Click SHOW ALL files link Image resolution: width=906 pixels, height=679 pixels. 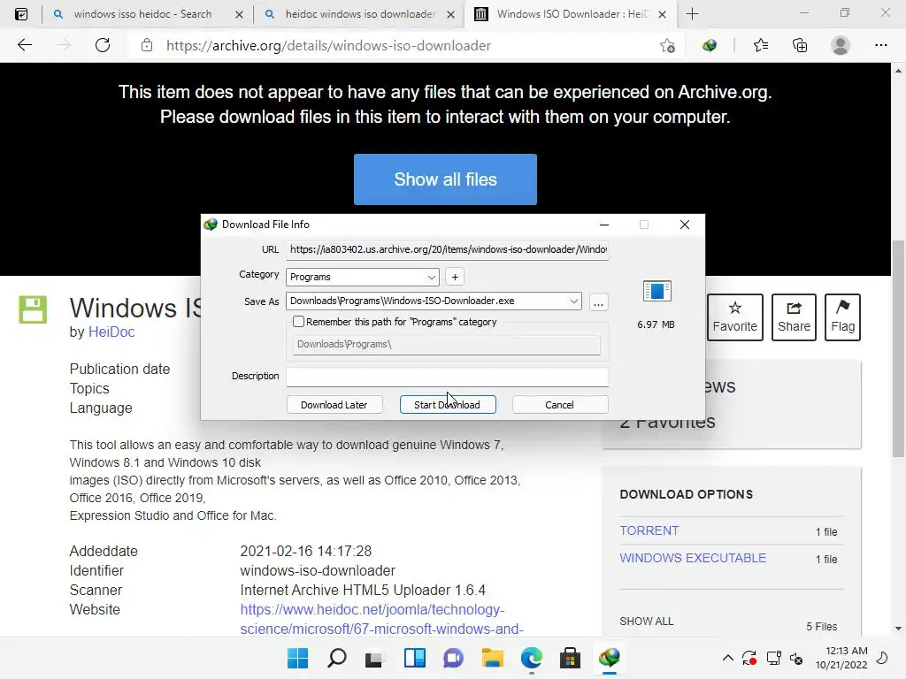[646, 622]
